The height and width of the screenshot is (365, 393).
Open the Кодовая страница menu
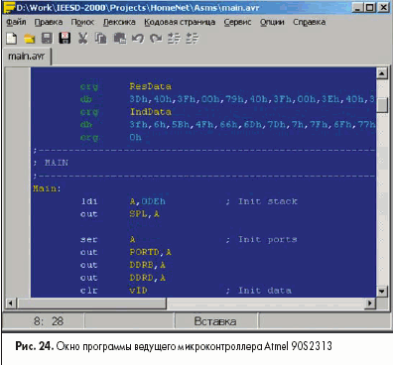(x=180, y=22)
